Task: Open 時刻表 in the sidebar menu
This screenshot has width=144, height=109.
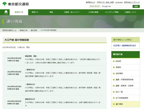Action: point(125,61)
